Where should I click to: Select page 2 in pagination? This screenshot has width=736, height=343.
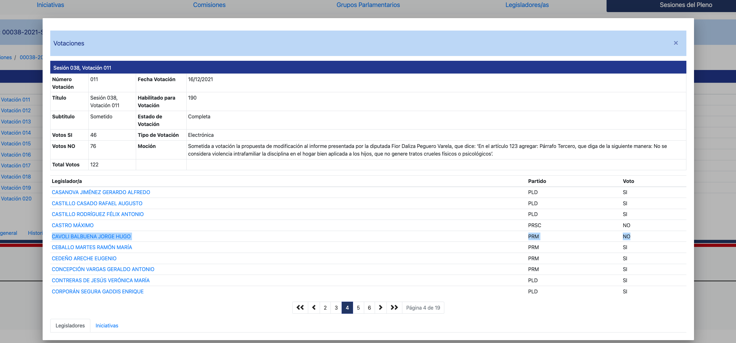pos(325,308)
